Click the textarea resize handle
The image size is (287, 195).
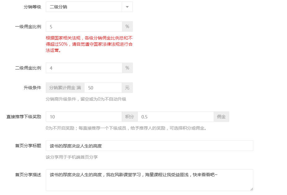(252, 189)
